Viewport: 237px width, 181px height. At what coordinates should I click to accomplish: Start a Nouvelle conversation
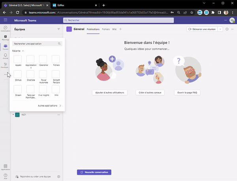pyautogui.click(x=94, y=172)
